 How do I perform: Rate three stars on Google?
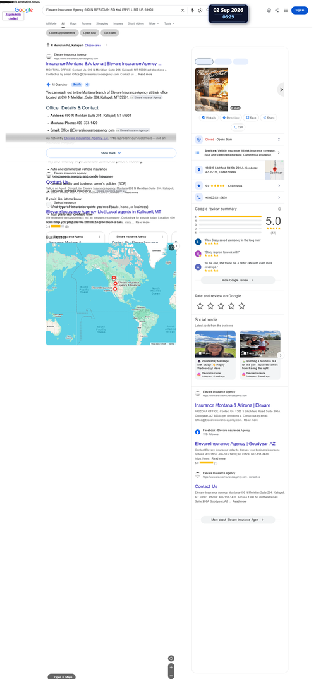pyautogui.click(x=221, y=306)
